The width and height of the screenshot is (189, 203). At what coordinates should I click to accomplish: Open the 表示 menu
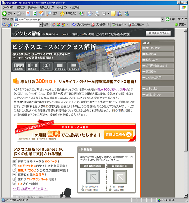pos(32,8)
